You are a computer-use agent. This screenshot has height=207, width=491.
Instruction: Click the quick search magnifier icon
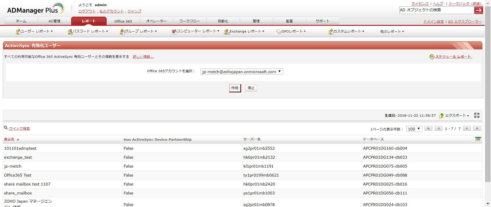[6, 128]
